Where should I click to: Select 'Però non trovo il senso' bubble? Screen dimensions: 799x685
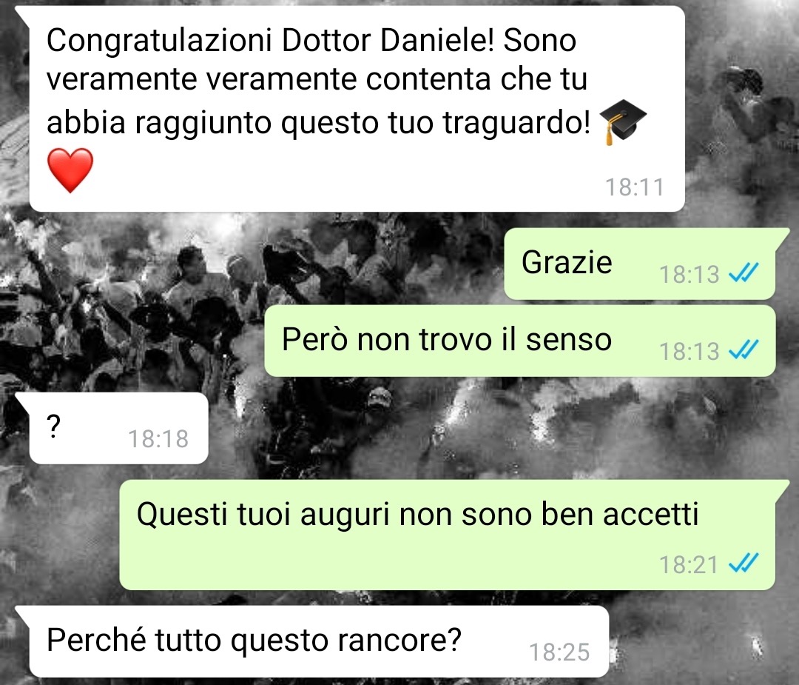pyautogui.click(x=520, y=341)
